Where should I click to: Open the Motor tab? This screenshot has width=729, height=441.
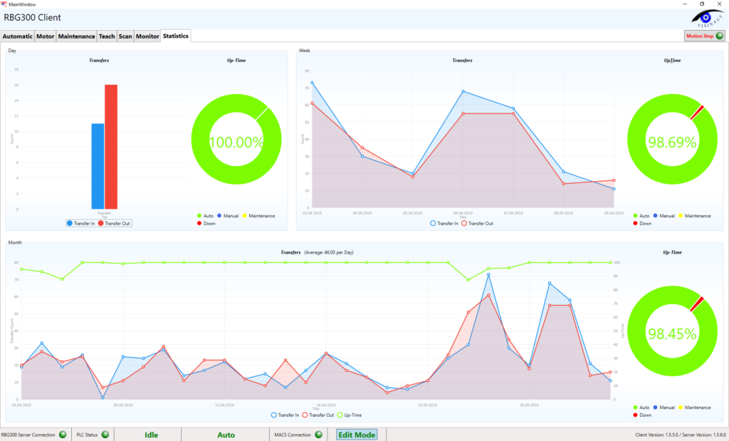46,36
